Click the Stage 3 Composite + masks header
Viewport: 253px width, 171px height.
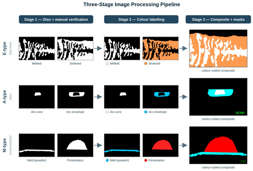[x=218, y=19]
